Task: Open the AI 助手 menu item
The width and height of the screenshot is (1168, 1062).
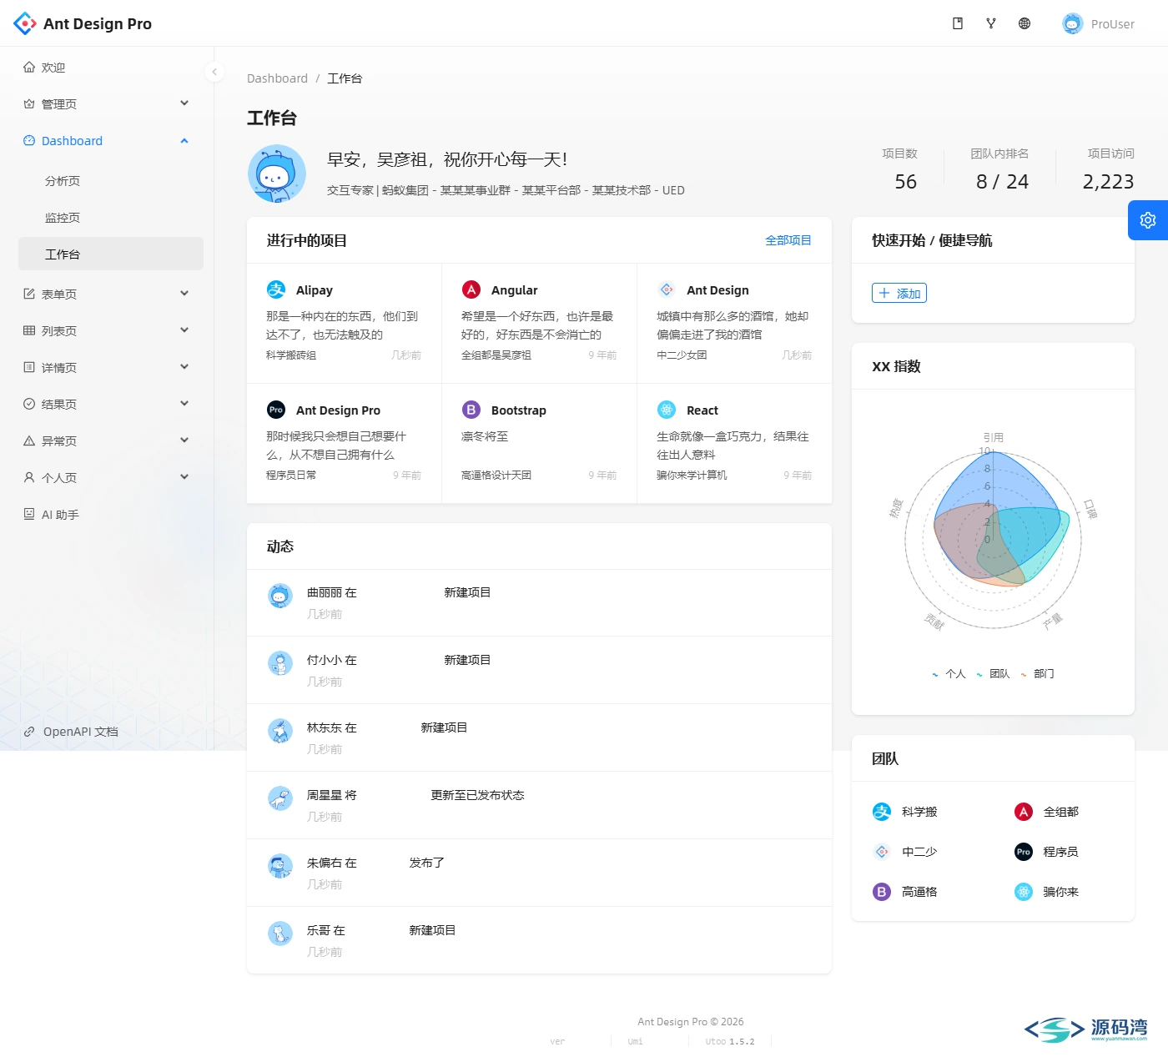Action: [x=111, y=515]
